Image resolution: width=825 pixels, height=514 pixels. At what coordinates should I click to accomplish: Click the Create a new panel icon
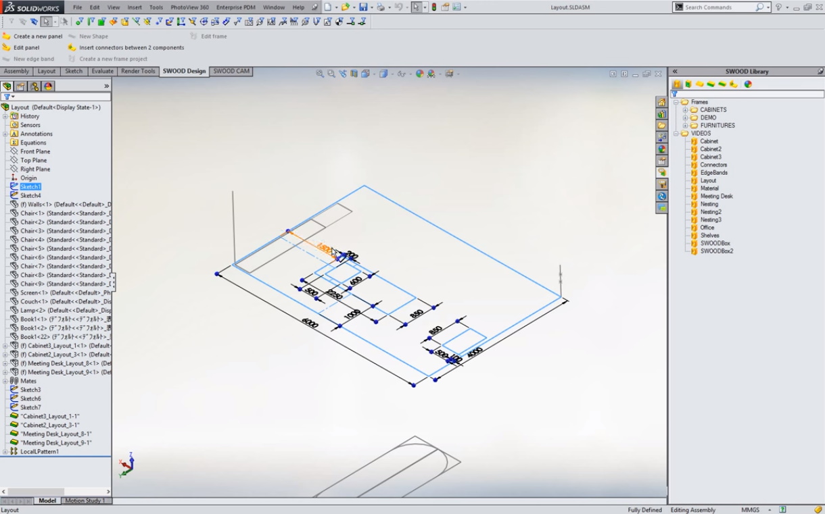click(7, 36)
